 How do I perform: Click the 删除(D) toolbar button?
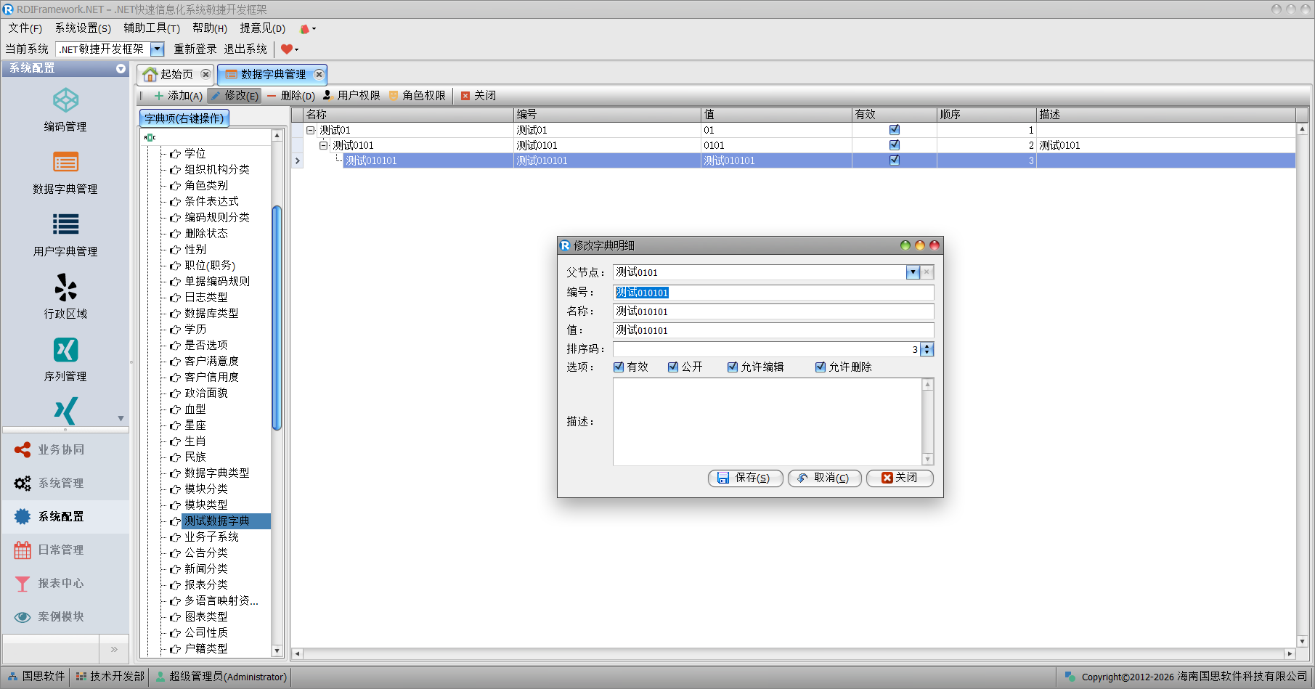coord(291,96)
